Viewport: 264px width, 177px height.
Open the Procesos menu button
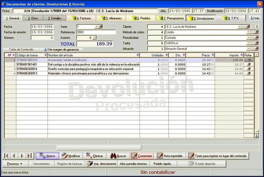tap(14, 164)
